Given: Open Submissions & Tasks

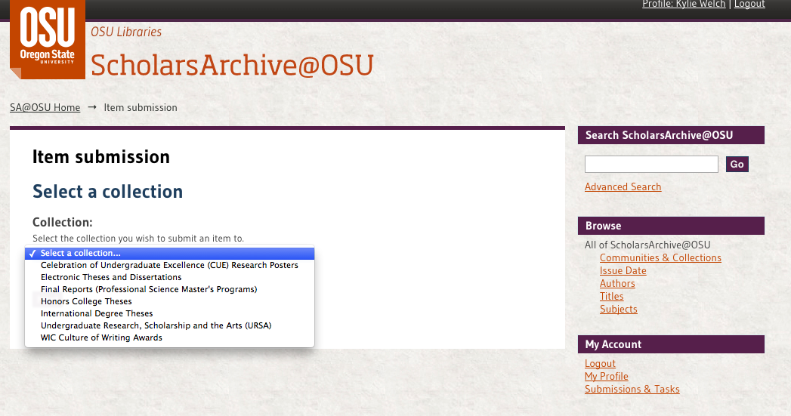Looking at the screenshot, I should 632,390.
